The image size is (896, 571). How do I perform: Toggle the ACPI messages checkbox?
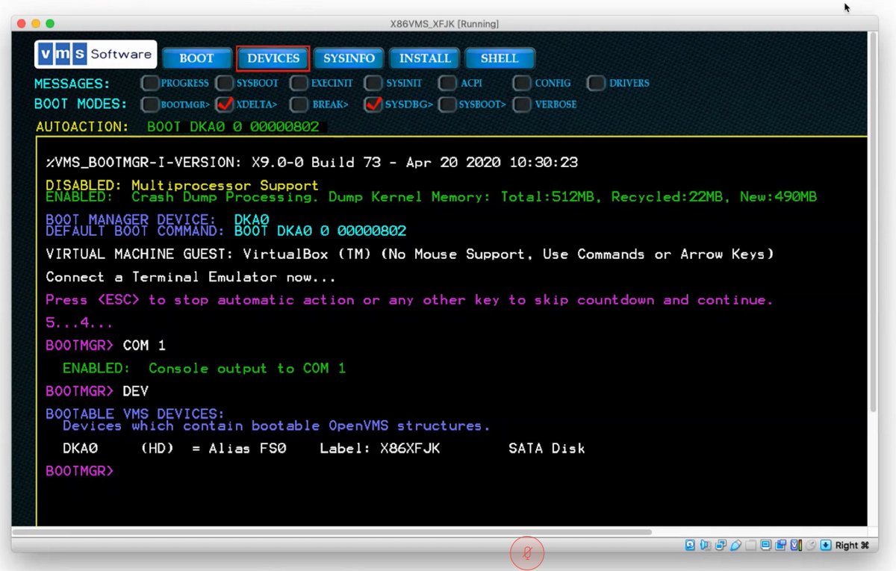point(447,83)
